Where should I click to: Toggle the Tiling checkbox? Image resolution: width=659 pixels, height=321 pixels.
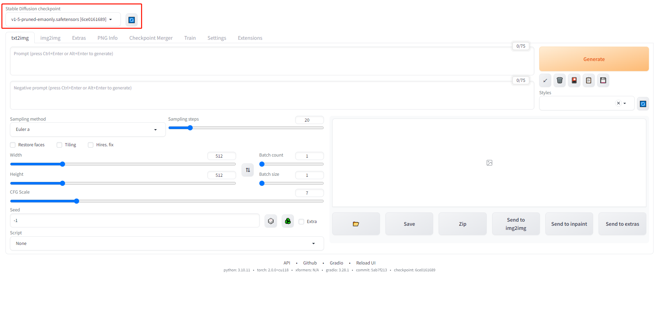(59, 145)
